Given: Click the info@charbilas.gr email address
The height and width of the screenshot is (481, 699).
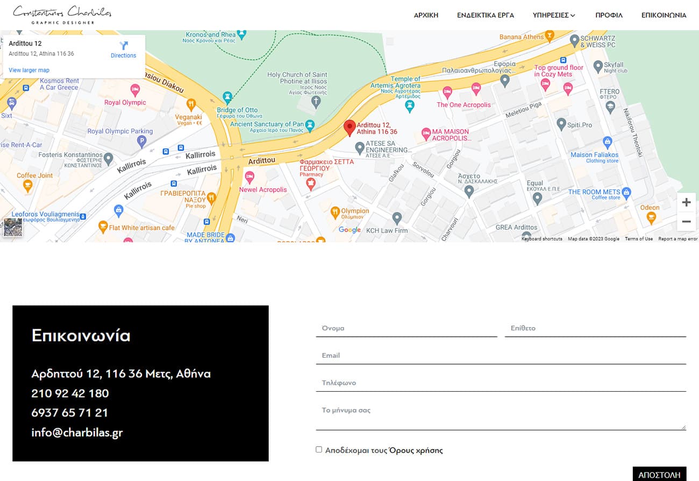Looking at the screenshot, I should pyautogui.click(x=77, y=433).
